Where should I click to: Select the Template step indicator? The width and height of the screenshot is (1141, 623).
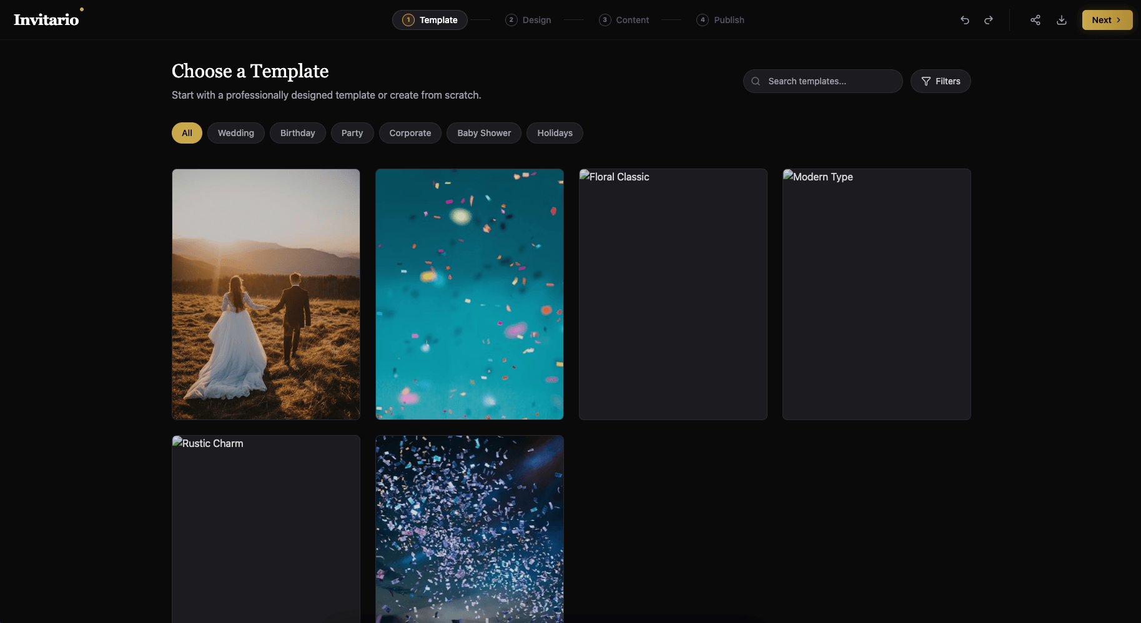point(430,20)
